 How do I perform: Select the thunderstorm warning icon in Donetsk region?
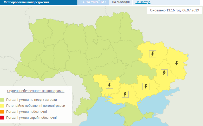pos(164,72)
